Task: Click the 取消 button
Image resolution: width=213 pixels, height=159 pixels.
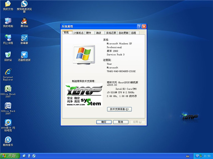Action: click(120, 122)
